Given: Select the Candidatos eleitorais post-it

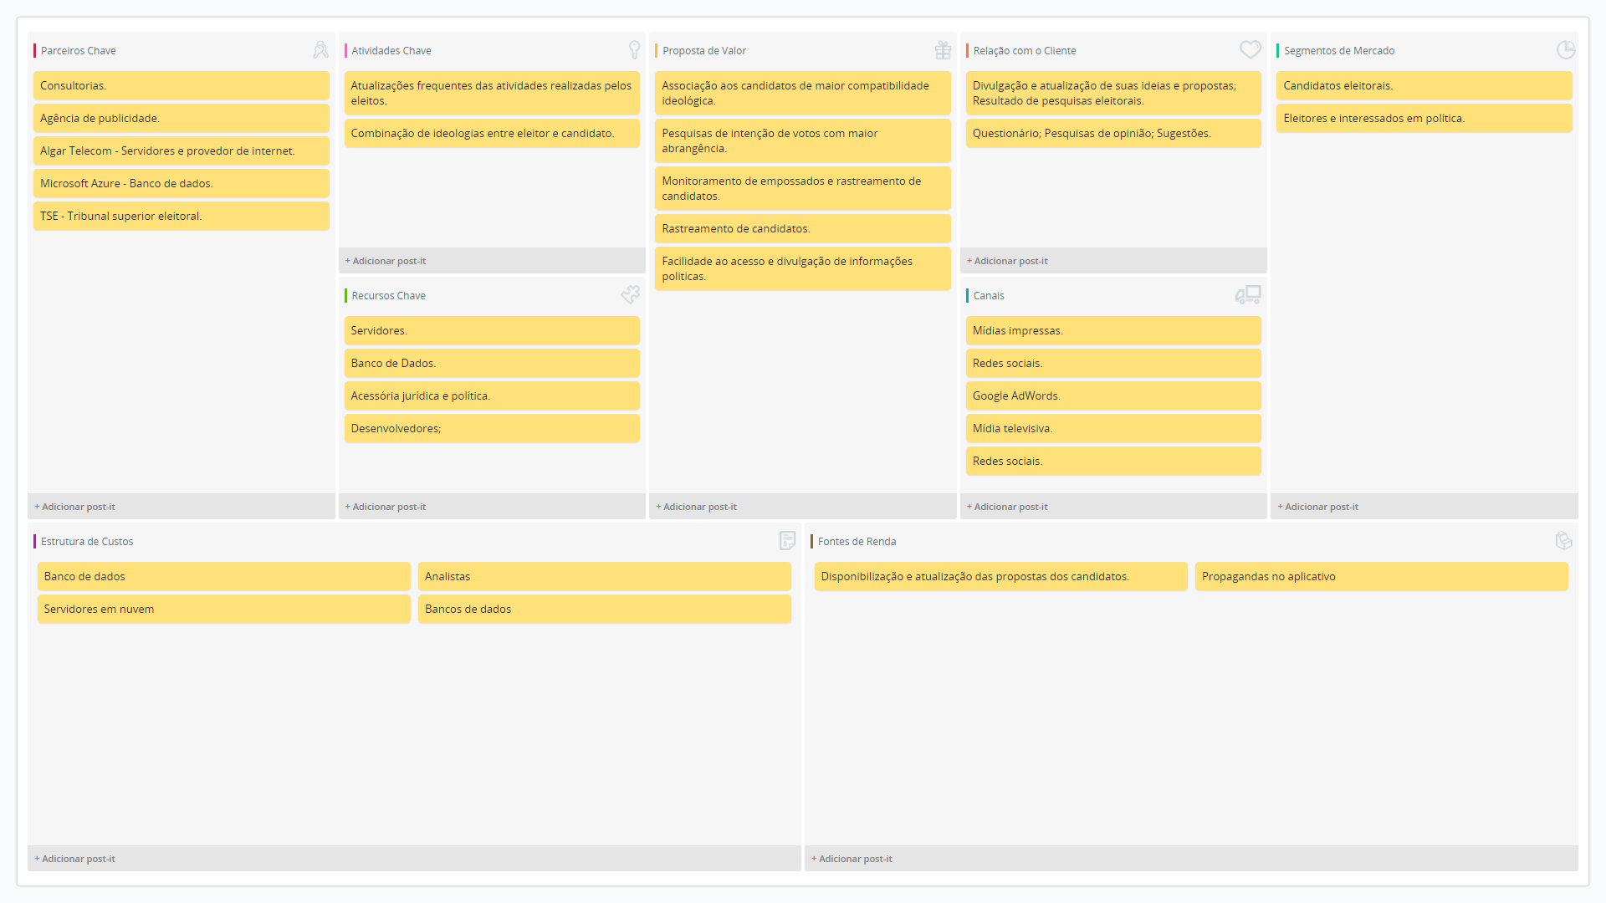Looking at the screenshot, I should coord(1423,85).
